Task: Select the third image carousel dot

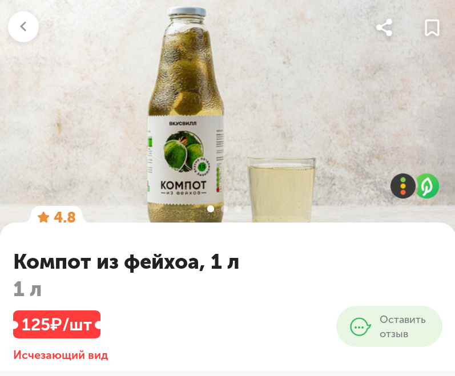Action: tap(238, 208)
